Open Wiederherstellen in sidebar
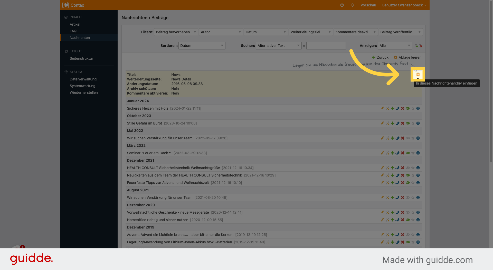The height and width of the screenshot is (270, 493). (84, 92)
